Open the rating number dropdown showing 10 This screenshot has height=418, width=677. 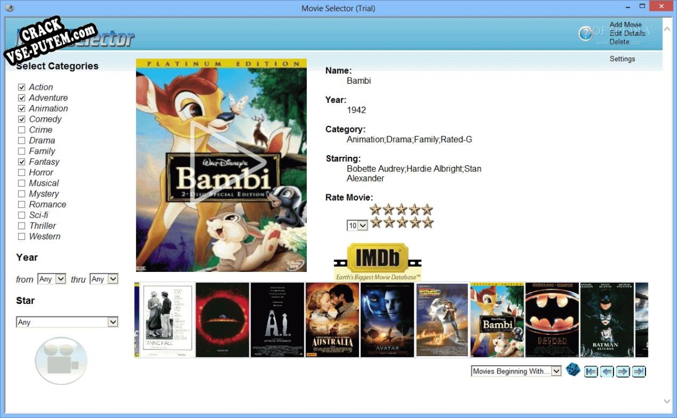tap(357, 225)
